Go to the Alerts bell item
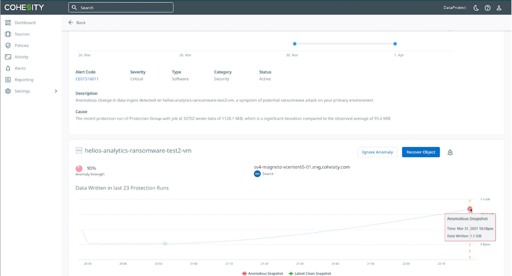Viewport: 512px width, 276px height. pyautogui.click(x=20, y=68)
